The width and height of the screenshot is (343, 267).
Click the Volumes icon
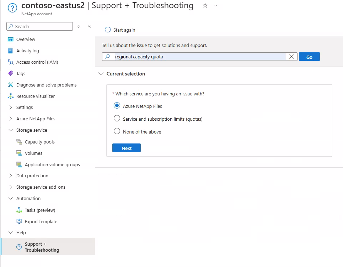click(19, 153)
